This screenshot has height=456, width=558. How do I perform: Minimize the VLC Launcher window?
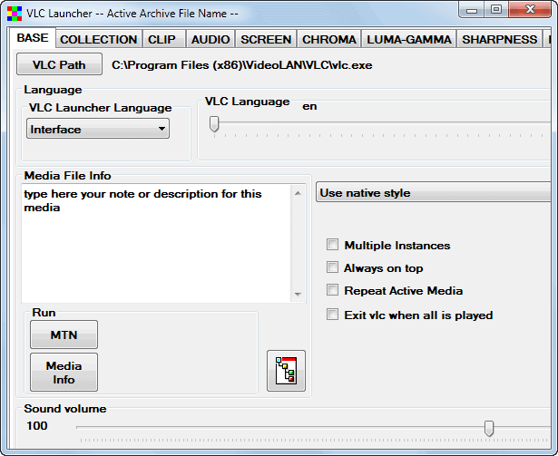472,10
